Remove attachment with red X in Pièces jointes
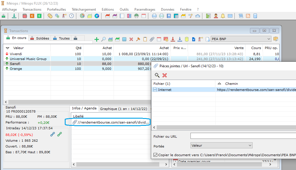 (x=164, y=75)
